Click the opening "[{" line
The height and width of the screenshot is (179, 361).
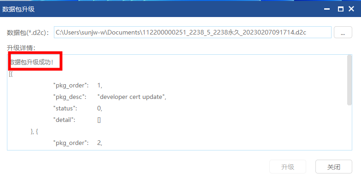pyautogui.click(x=11, y=74)
